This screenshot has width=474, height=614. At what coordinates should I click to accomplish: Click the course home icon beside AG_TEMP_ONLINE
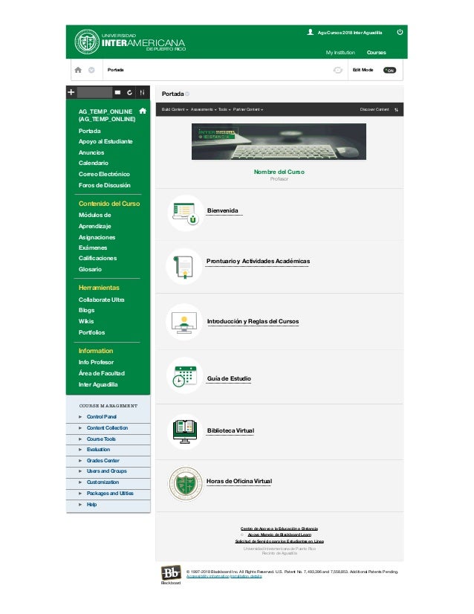143,111
